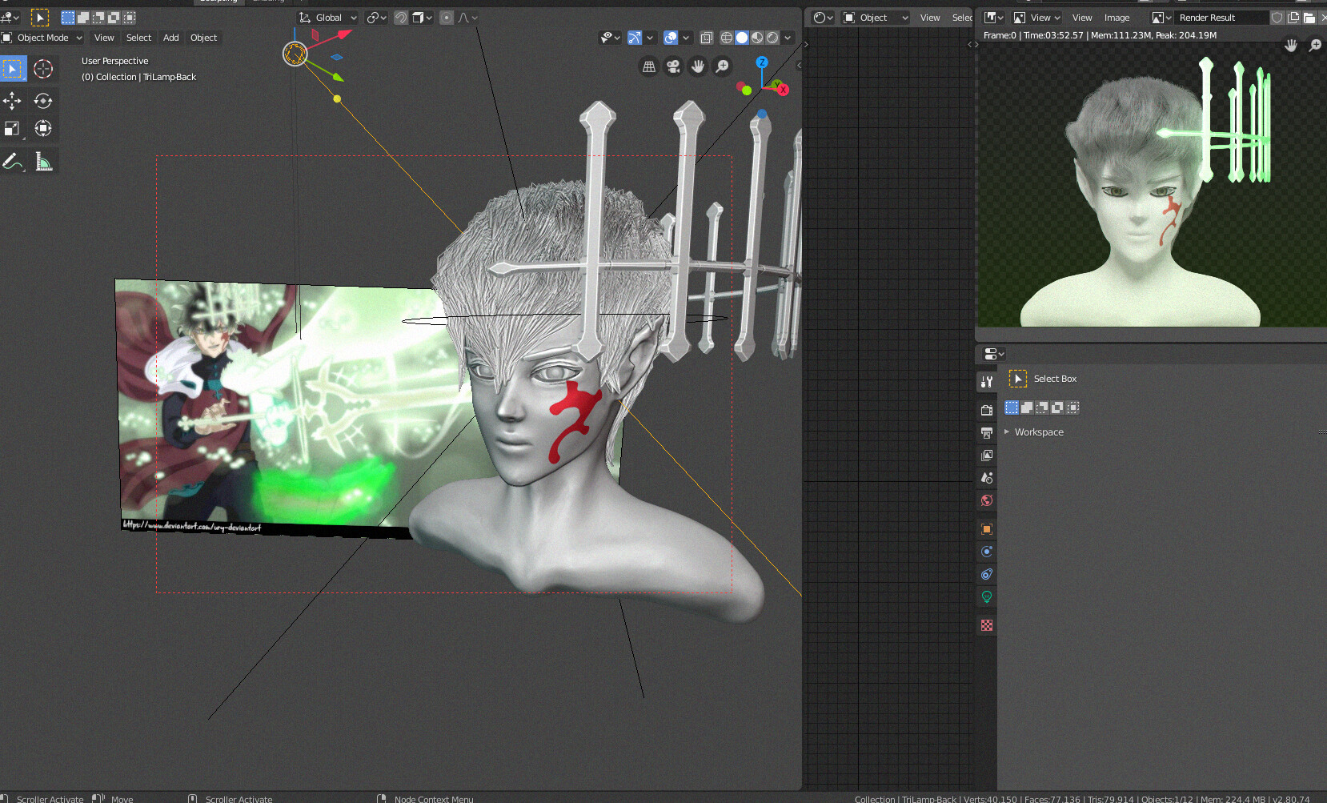Image resolution: width=1327 pixels, height=803 pixels.
Task: Open Global transform orientation dropdown
Action: pos(328,18)
